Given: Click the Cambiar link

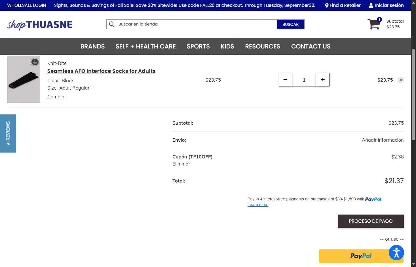Looking at the screenshot, I should coord(57,97).
